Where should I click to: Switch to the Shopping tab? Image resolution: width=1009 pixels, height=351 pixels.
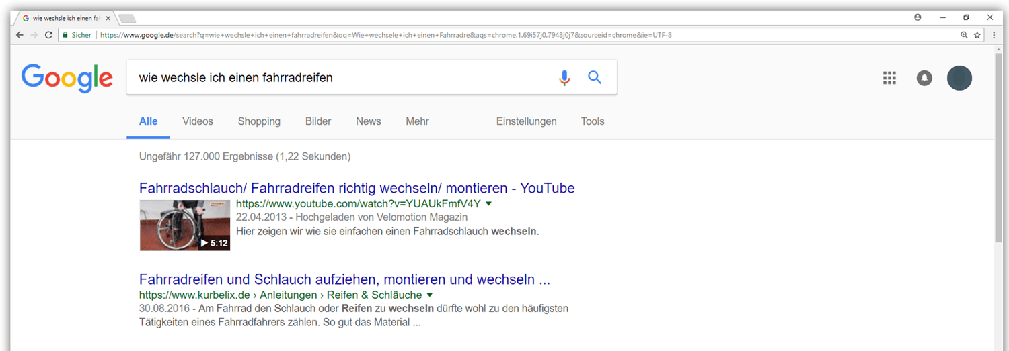point(259,121)
